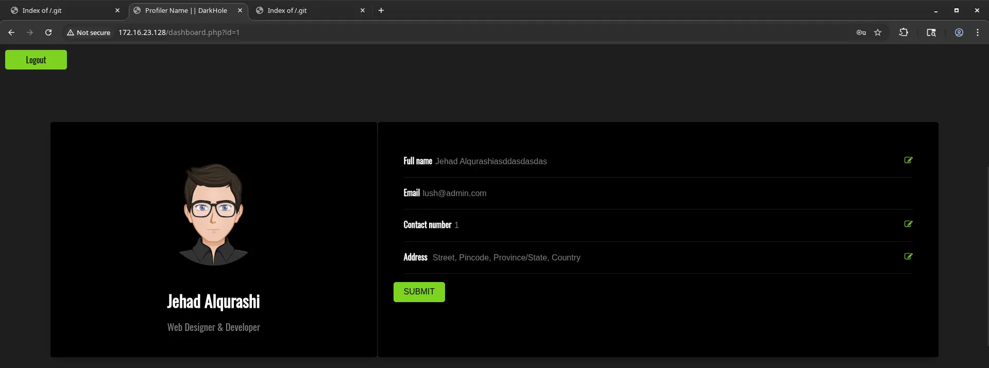
Task: Open the saved passwords key icon
Action: [861, 32]
